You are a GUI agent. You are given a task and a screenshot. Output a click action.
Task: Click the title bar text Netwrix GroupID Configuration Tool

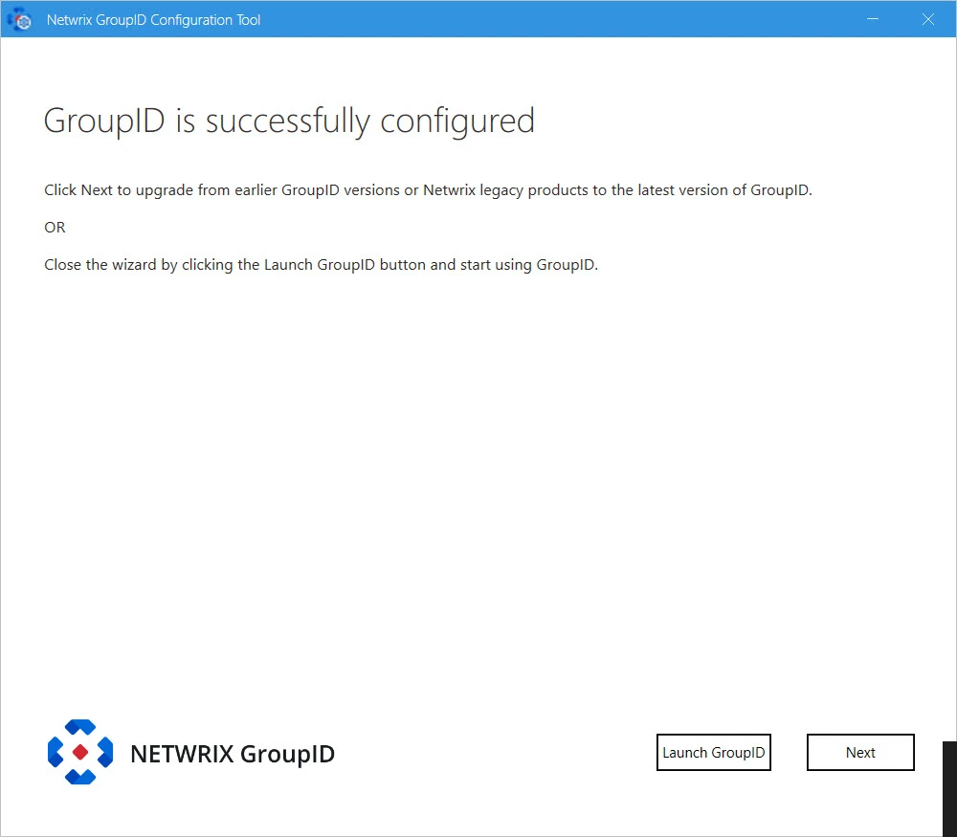tap(152, 19)
